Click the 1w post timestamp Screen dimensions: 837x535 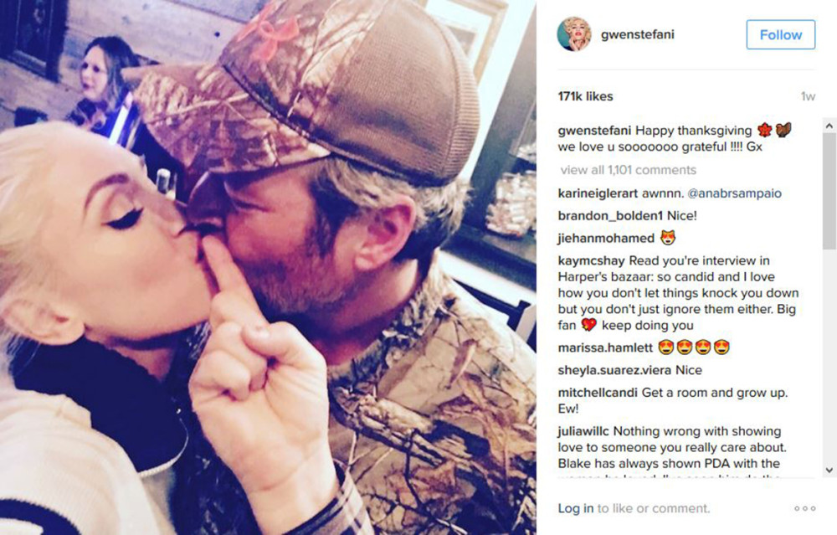pos(808,96)
